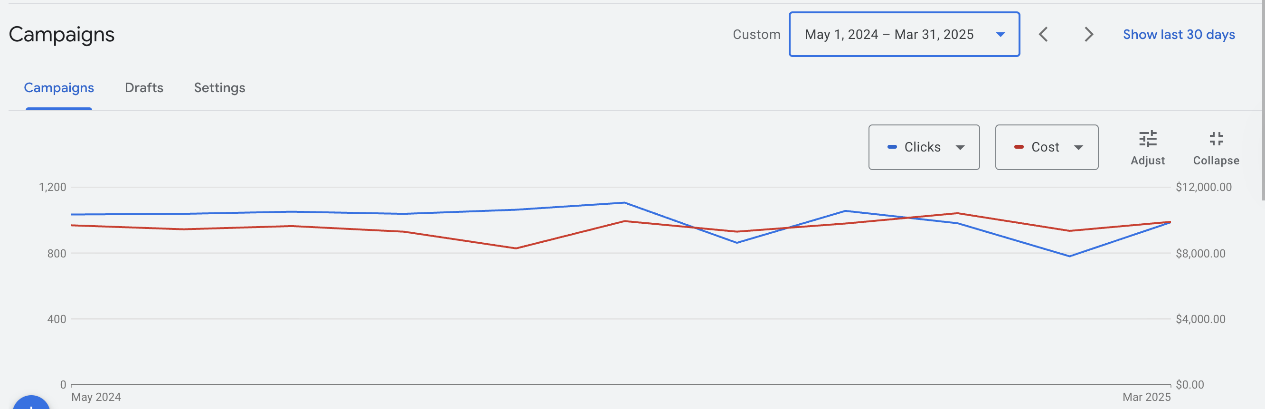Click the blue Clicks color indicator
This screenshot has width=1265, height=409.
(892, 147)
